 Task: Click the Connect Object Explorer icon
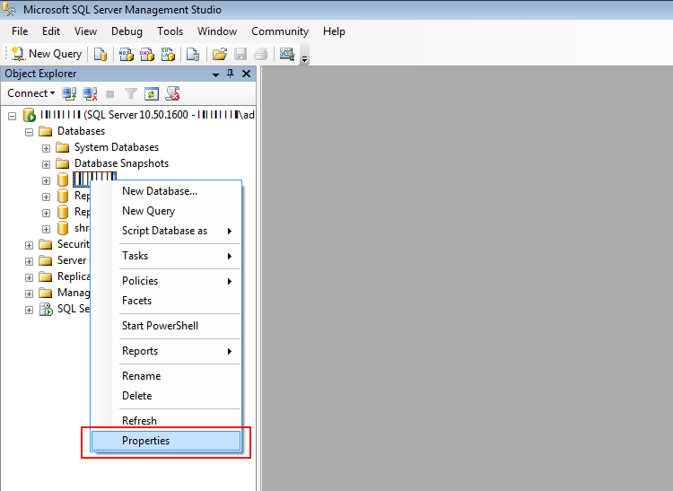69,93
